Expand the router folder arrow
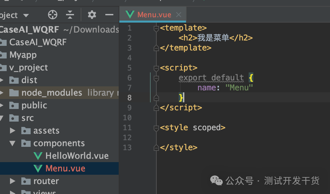 [13, 181]
